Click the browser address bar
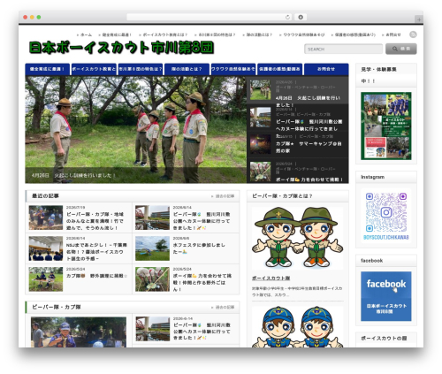The width and height of the screenshot is (442, 374). point(209,17)
